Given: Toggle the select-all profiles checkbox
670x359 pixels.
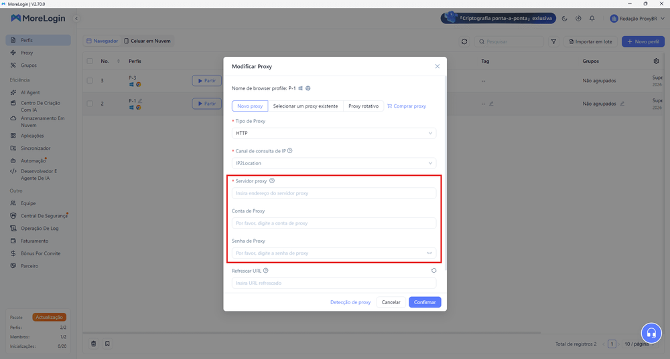Looking at the screenshot, I should click(90, 61).
